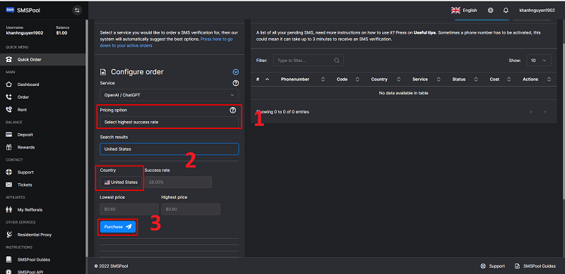Click the settings gear icon in header
565x274 pixels.
coord(490,11)
